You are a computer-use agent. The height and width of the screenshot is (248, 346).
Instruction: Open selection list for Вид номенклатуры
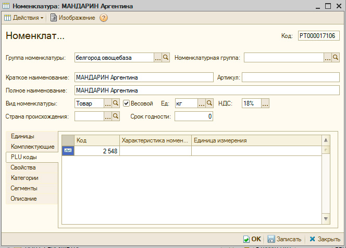(108, 103)
